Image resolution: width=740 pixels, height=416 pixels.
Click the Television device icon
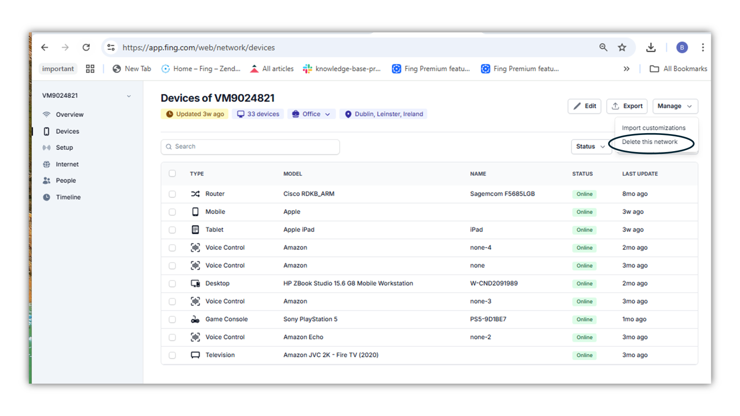[x=195, y=355]
